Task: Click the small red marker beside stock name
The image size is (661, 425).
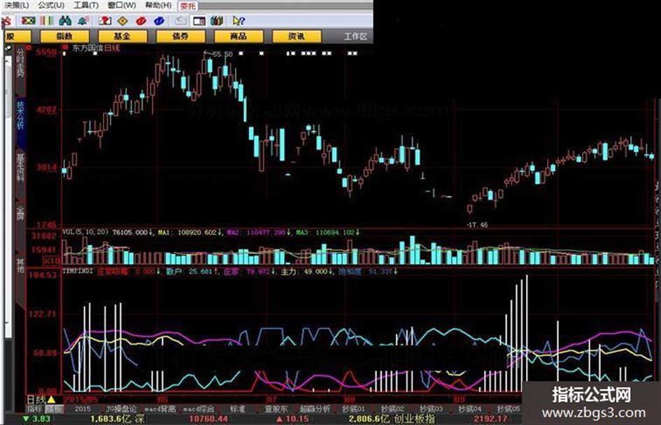Action: click(65, 47)
